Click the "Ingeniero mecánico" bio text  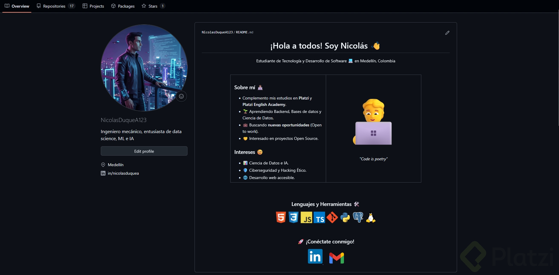tap(141, 135)
